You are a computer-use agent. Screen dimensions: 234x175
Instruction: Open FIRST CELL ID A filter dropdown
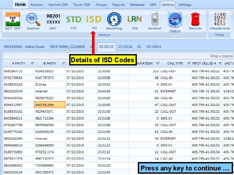[x=220, y=64]
